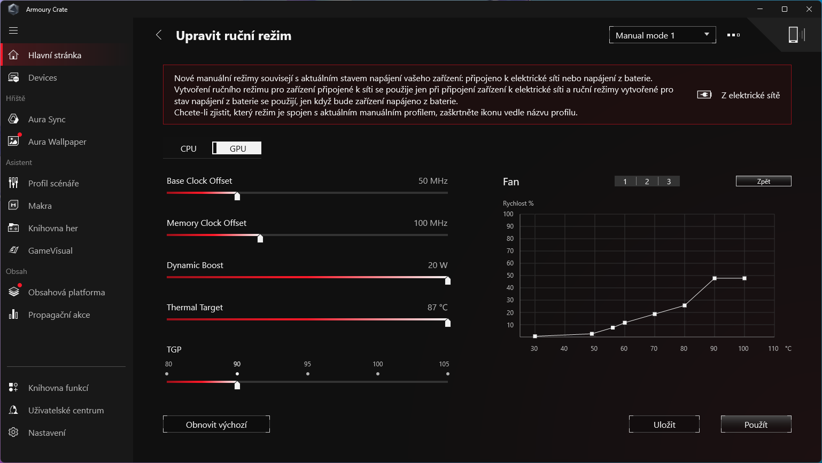This screenshot has height=463, width=822.
Task: Click the Nastavení gear icon
Action: point(14,433)
